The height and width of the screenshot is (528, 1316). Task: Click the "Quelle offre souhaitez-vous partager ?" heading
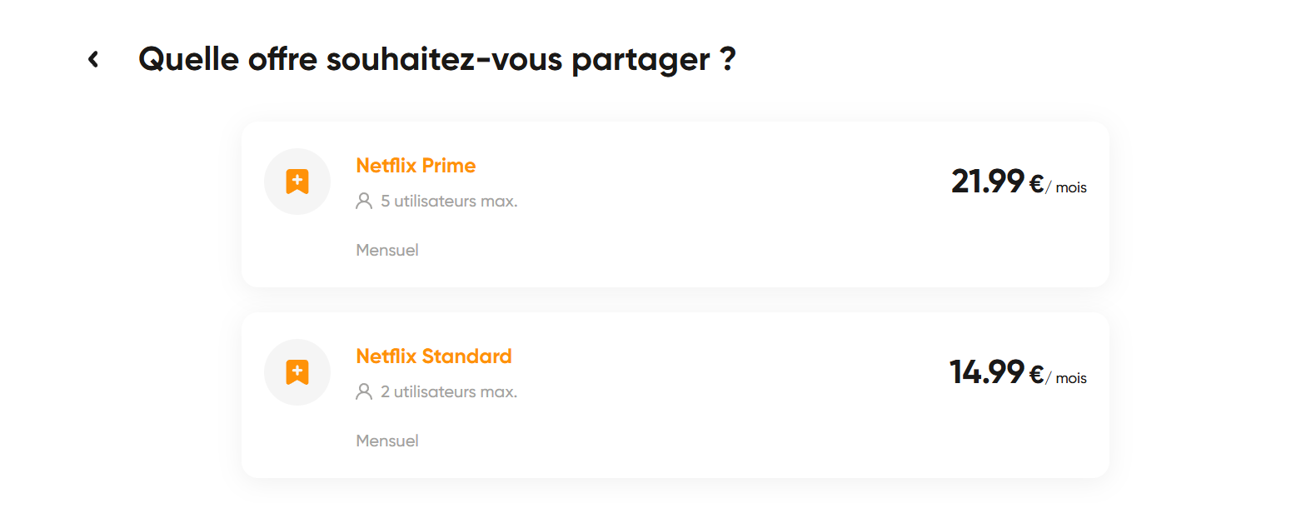(436, 59)
